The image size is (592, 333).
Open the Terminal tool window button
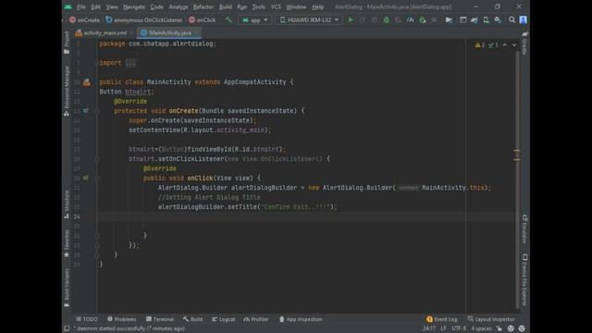click(x=160, y=319)
